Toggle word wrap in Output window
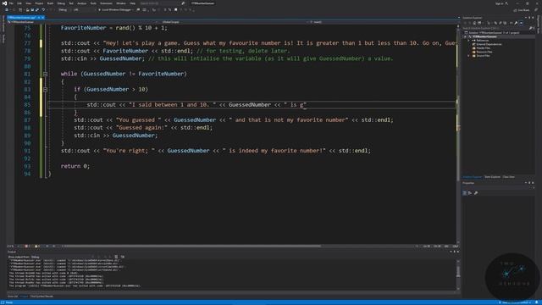Viewport: 542px width, 305px height. tap(123, 257)
